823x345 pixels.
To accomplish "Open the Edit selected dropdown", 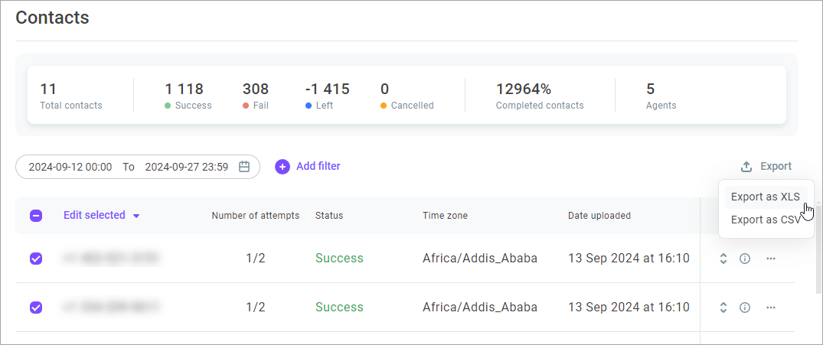I will pos(101,215).
